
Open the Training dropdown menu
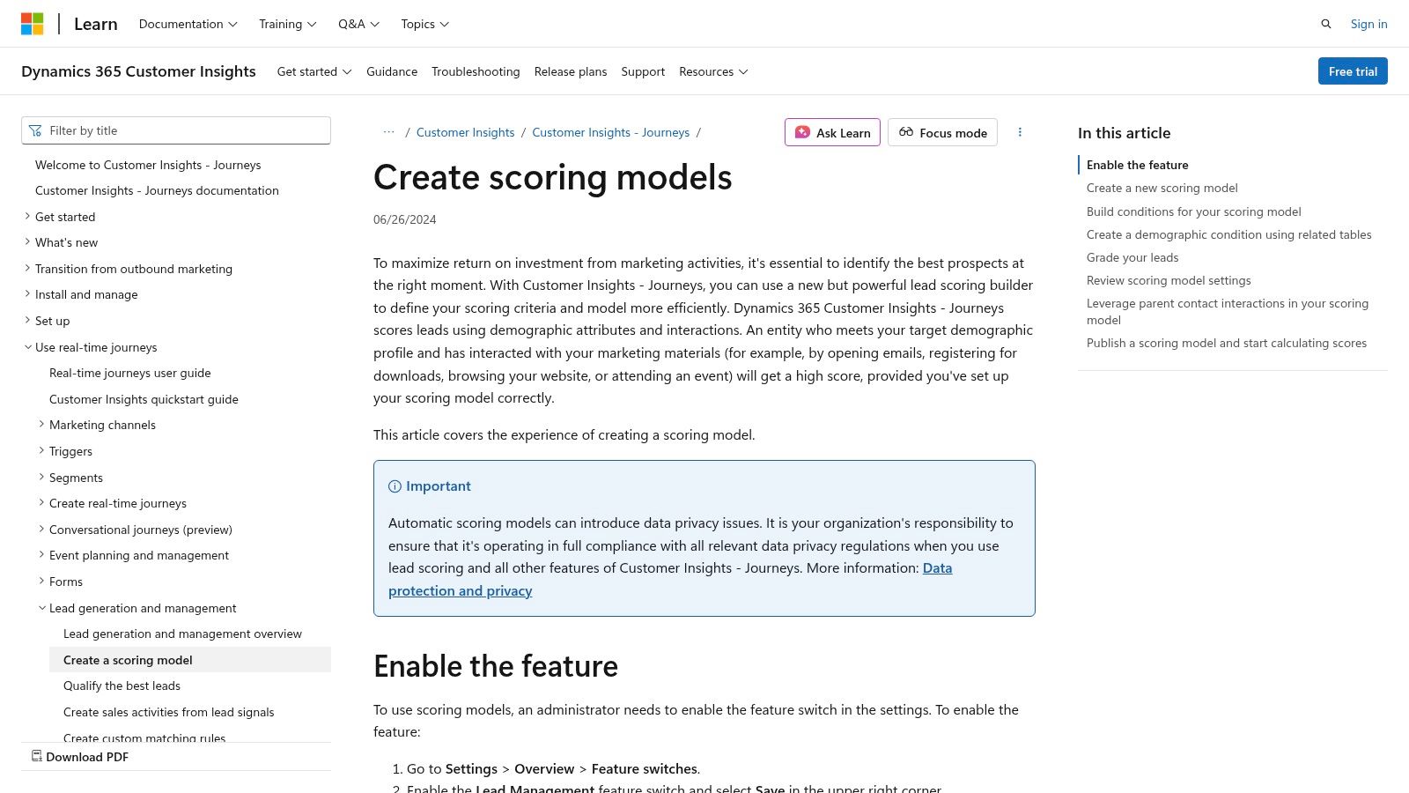[x=287, y=24]
